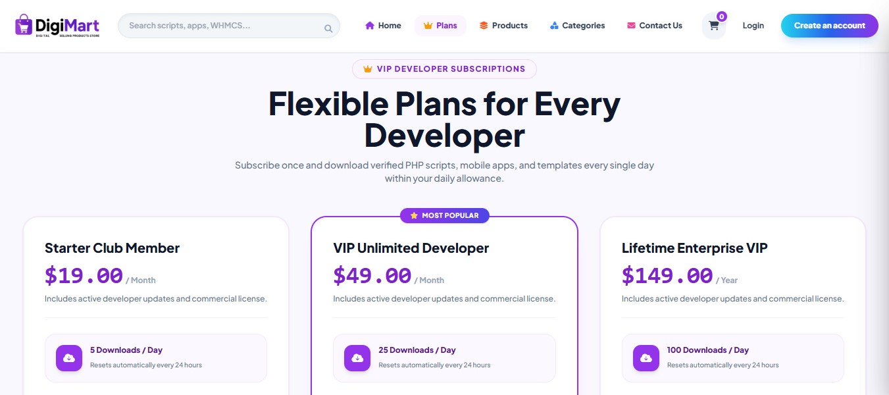
Task: Click the VIP Unlimited cloud download icon
Action: click(x=357, y=358)
